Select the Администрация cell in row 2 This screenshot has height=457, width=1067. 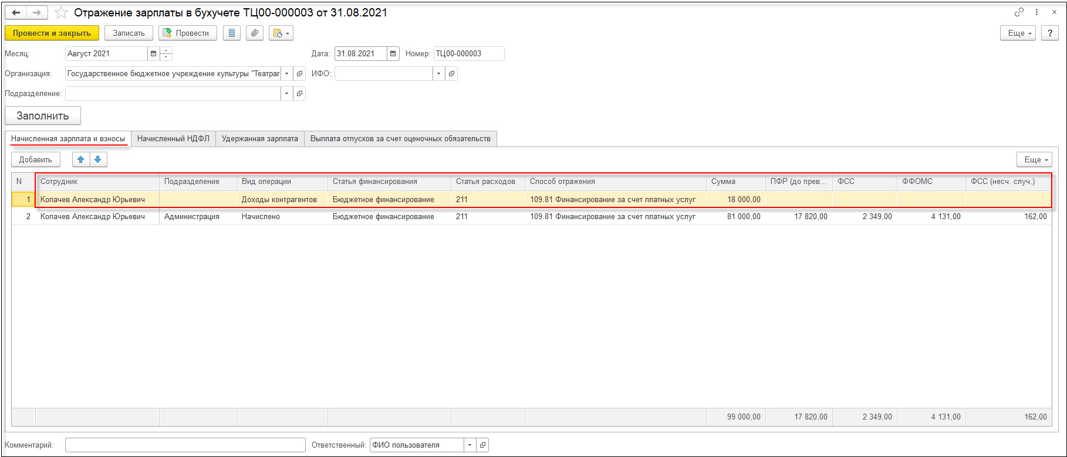click(198, 216)
